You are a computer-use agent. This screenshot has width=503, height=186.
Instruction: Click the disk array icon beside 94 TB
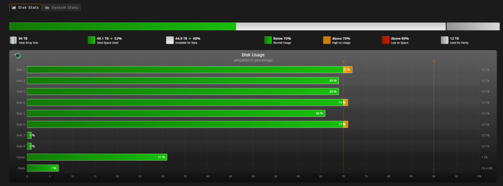click(x=13, y=40)
